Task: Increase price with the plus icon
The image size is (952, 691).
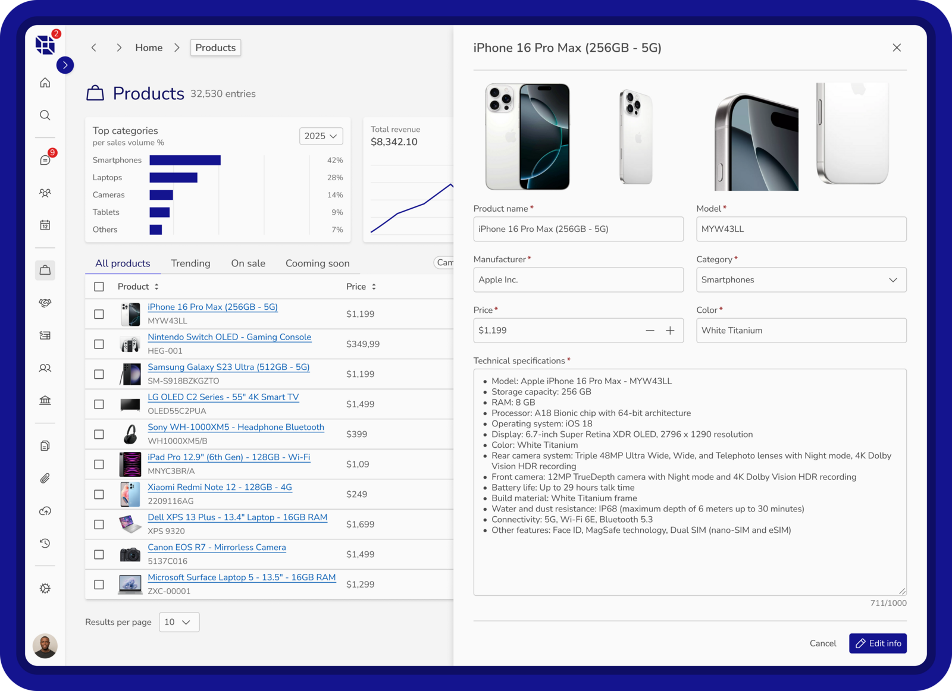Action: (670, 331)
